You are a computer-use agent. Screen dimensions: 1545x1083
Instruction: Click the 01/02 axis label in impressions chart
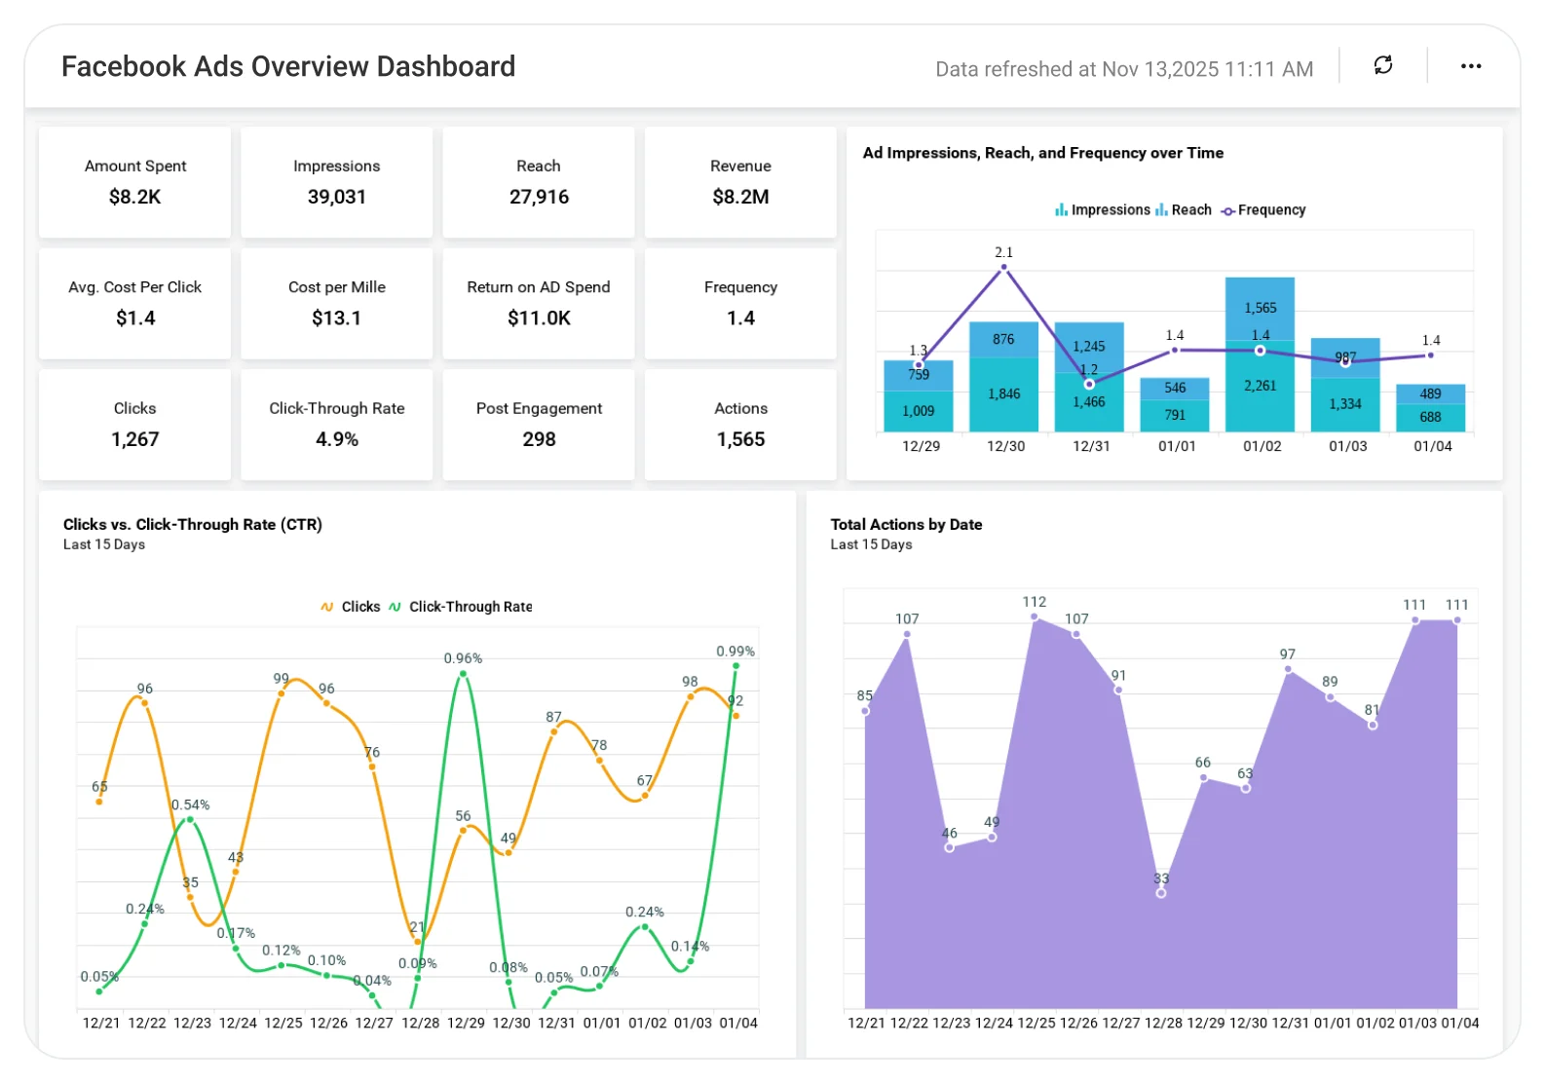coord(1262,446)
